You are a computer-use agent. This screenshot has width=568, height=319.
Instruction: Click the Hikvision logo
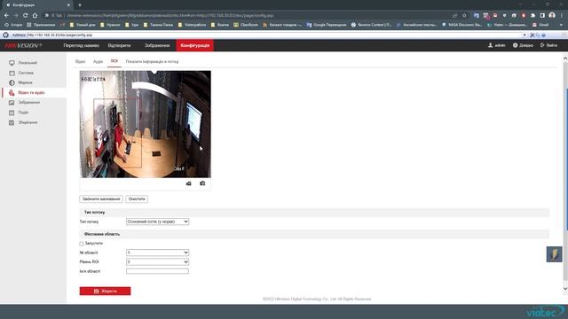click(23, 45)
